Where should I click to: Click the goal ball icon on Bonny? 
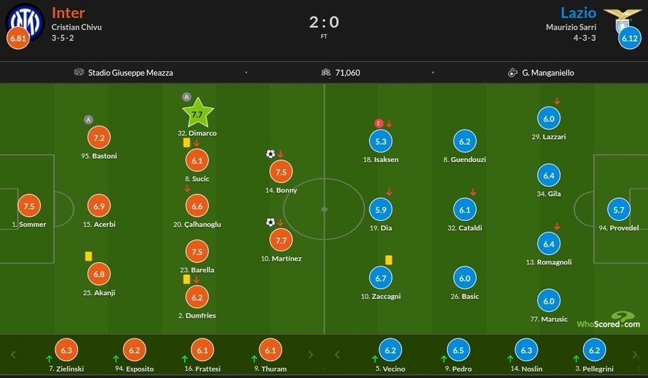coord(270,154)
